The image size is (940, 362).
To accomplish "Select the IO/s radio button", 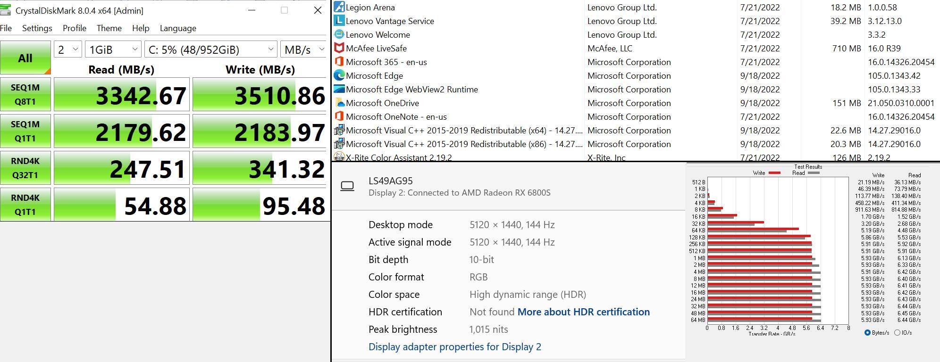I will pyautogui.click(x=897, y=333).
